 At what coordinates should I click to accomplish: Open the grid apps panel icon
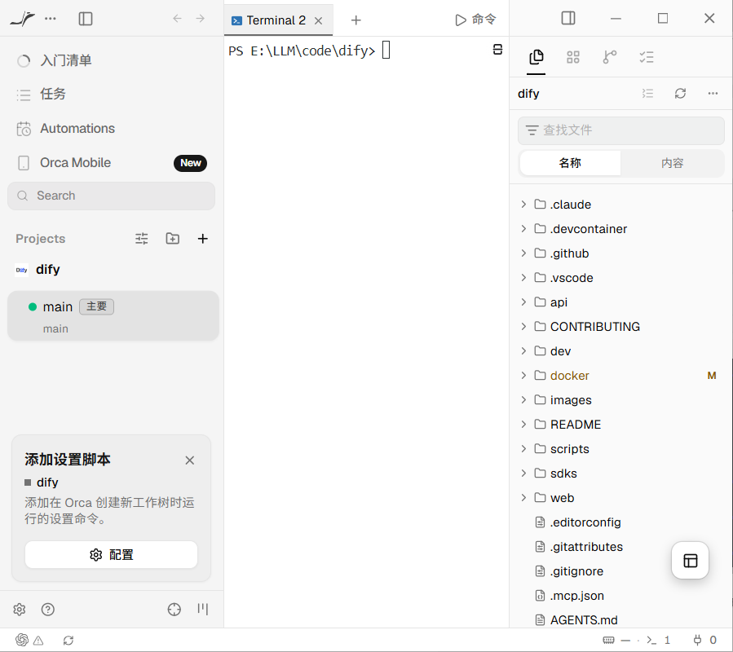[573, 58]
